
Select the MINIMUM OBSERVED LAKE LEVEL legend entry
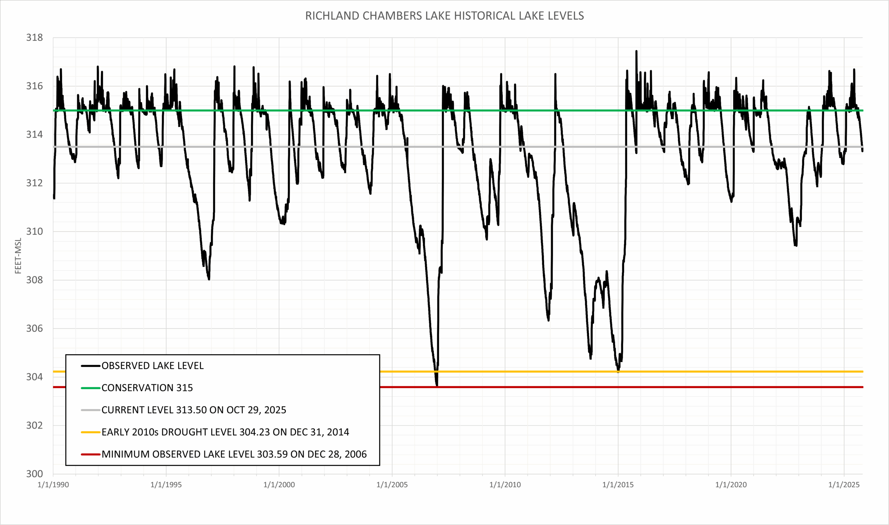click(x=234, y=454)
